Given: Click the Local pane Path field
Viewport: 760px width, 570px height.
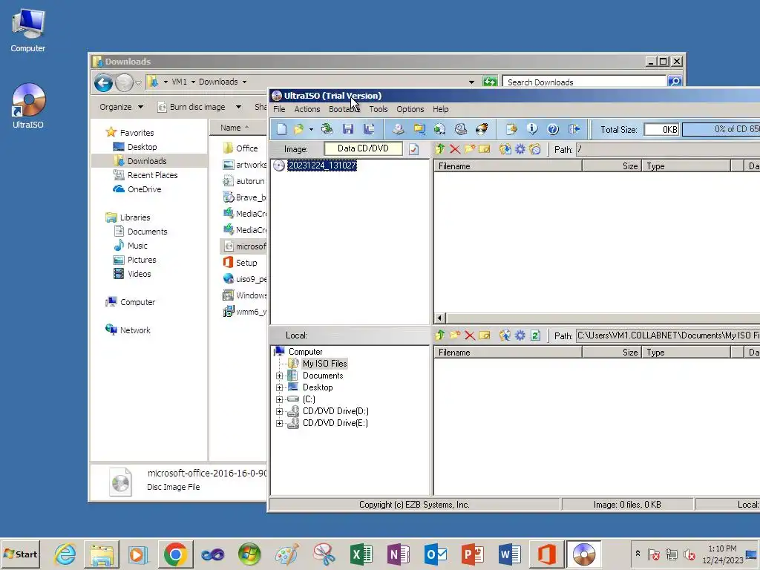Looking at the screenshot, I should (x=668, y=335).
